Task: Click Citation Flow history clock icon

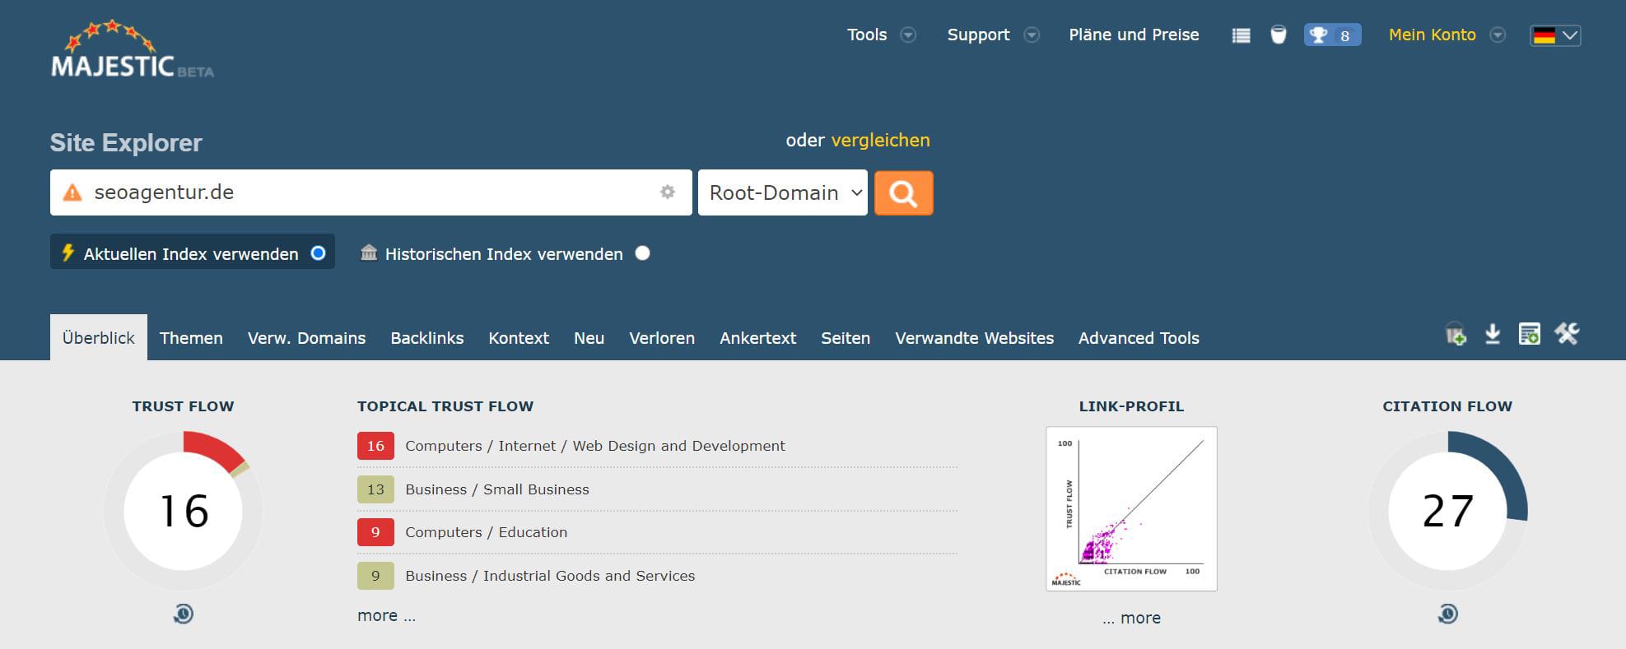Action: coord(1447,614)
